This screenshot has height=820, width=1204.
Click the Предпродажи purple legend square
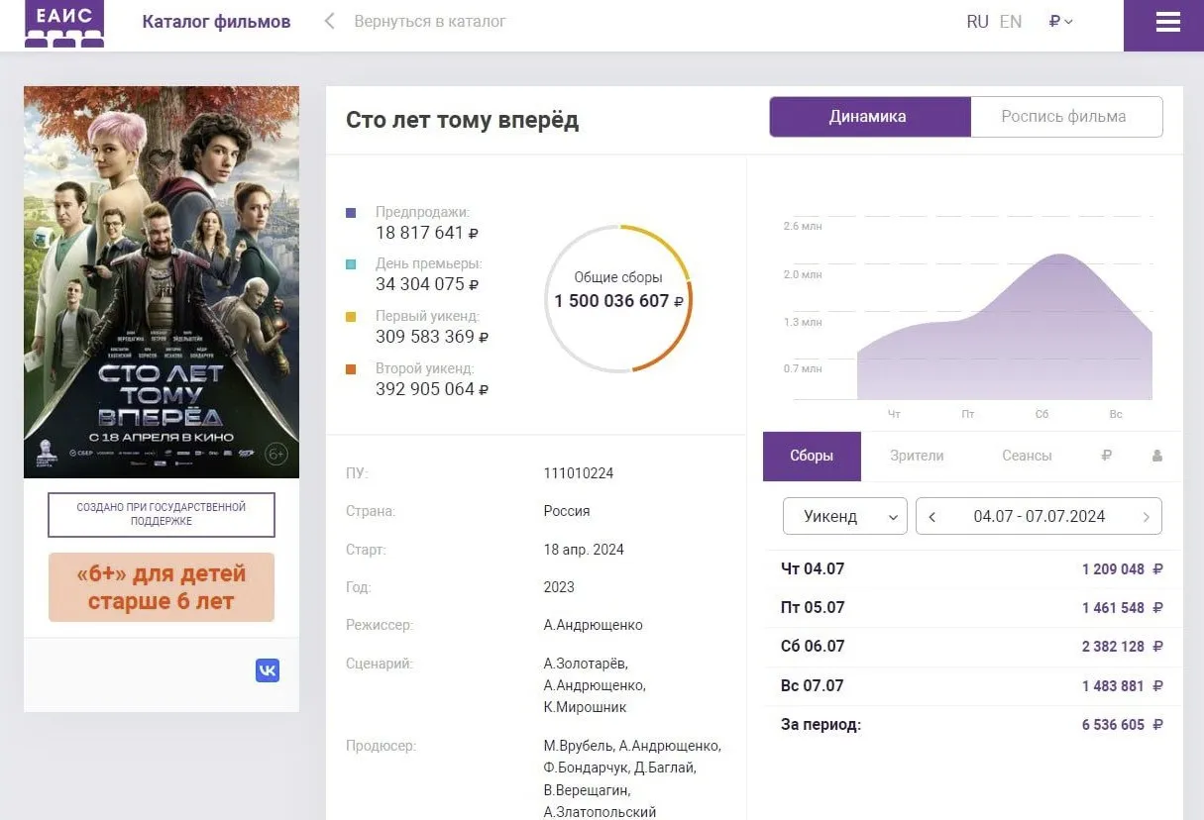tap(351, 212)
